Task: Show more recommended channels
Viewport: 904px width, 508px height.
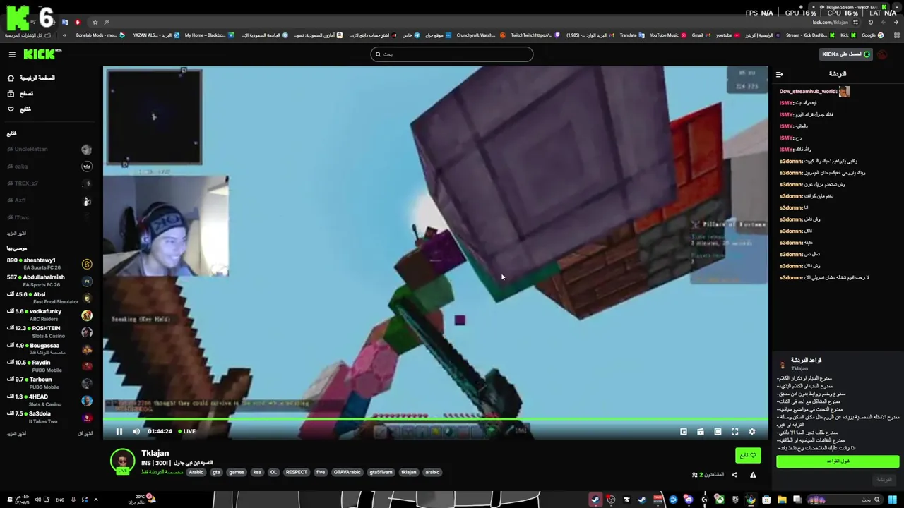Action: click(16, 434)
